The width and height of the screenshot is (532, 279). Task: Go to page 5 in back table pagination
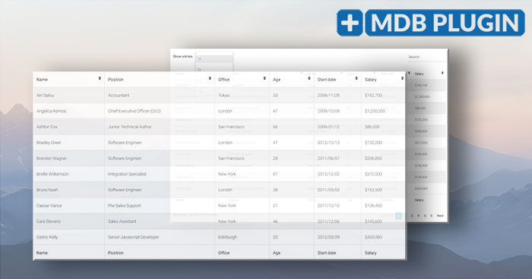[x=425, y=216]
